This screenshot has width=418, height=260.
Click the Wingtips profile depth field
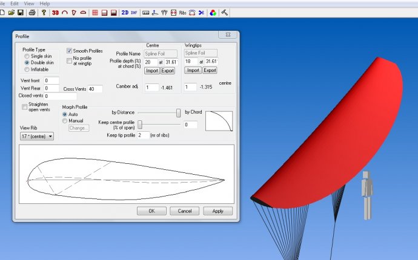point(191,62)
